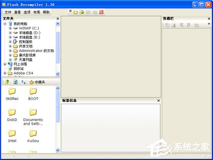Open the 帮助 menu
The height and width of the screenshot is (160, 213).
pos(46,12)
